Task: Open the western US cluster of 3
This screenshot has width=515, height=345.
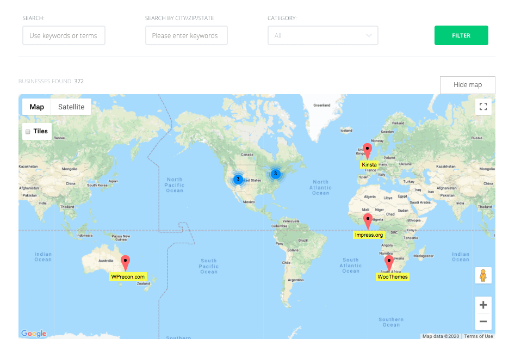Action: [238, 180]
